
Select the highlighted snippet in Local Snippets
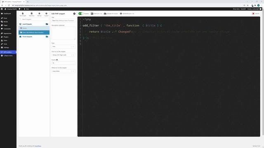pyautogui.click(x=34, y=32)
